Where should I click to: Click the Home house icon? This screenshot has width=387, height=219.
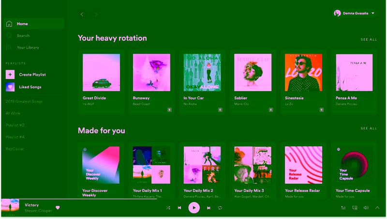click(x=9, y=24)
